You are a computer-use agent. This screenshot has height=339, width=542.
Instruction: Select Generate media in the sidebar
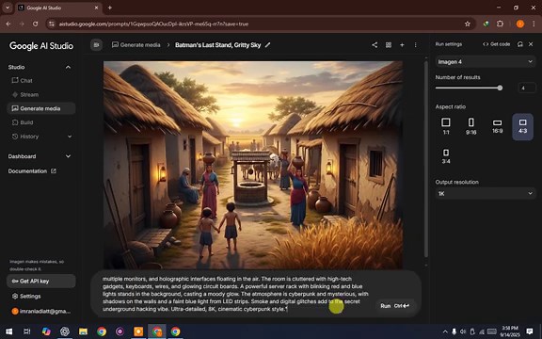point(40,108)
